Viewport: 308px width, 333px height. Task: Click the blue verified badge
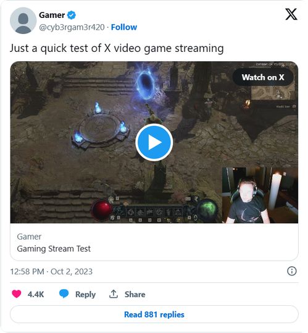(x=71, y=15)
